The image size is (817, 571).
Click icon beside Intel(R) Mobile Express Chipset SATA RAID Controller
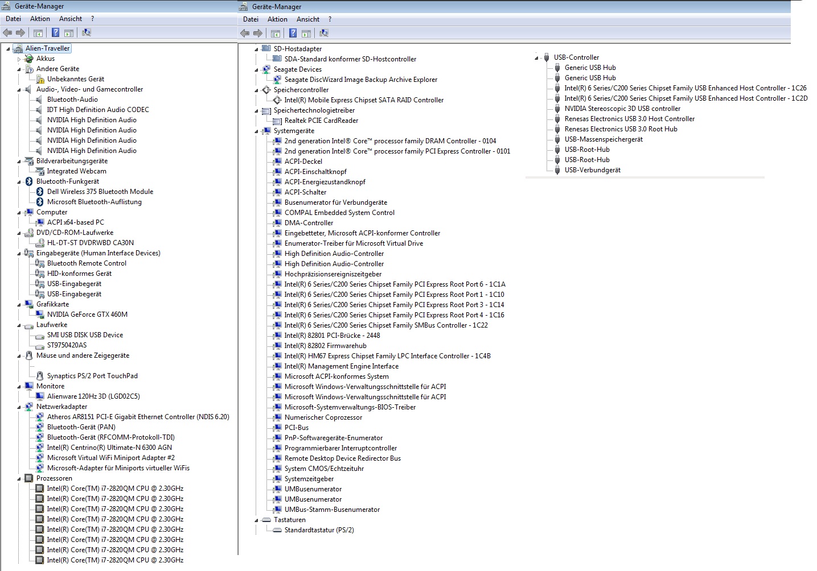277,100
